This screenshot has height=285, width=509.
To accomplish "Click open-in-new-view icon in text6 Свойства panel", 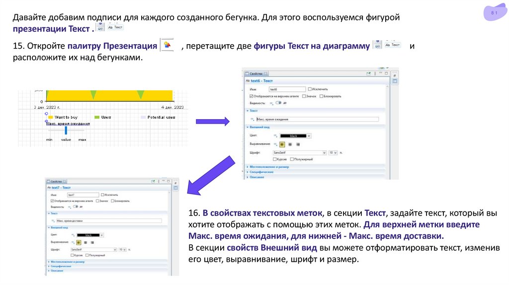I will [x=368, y=73].
